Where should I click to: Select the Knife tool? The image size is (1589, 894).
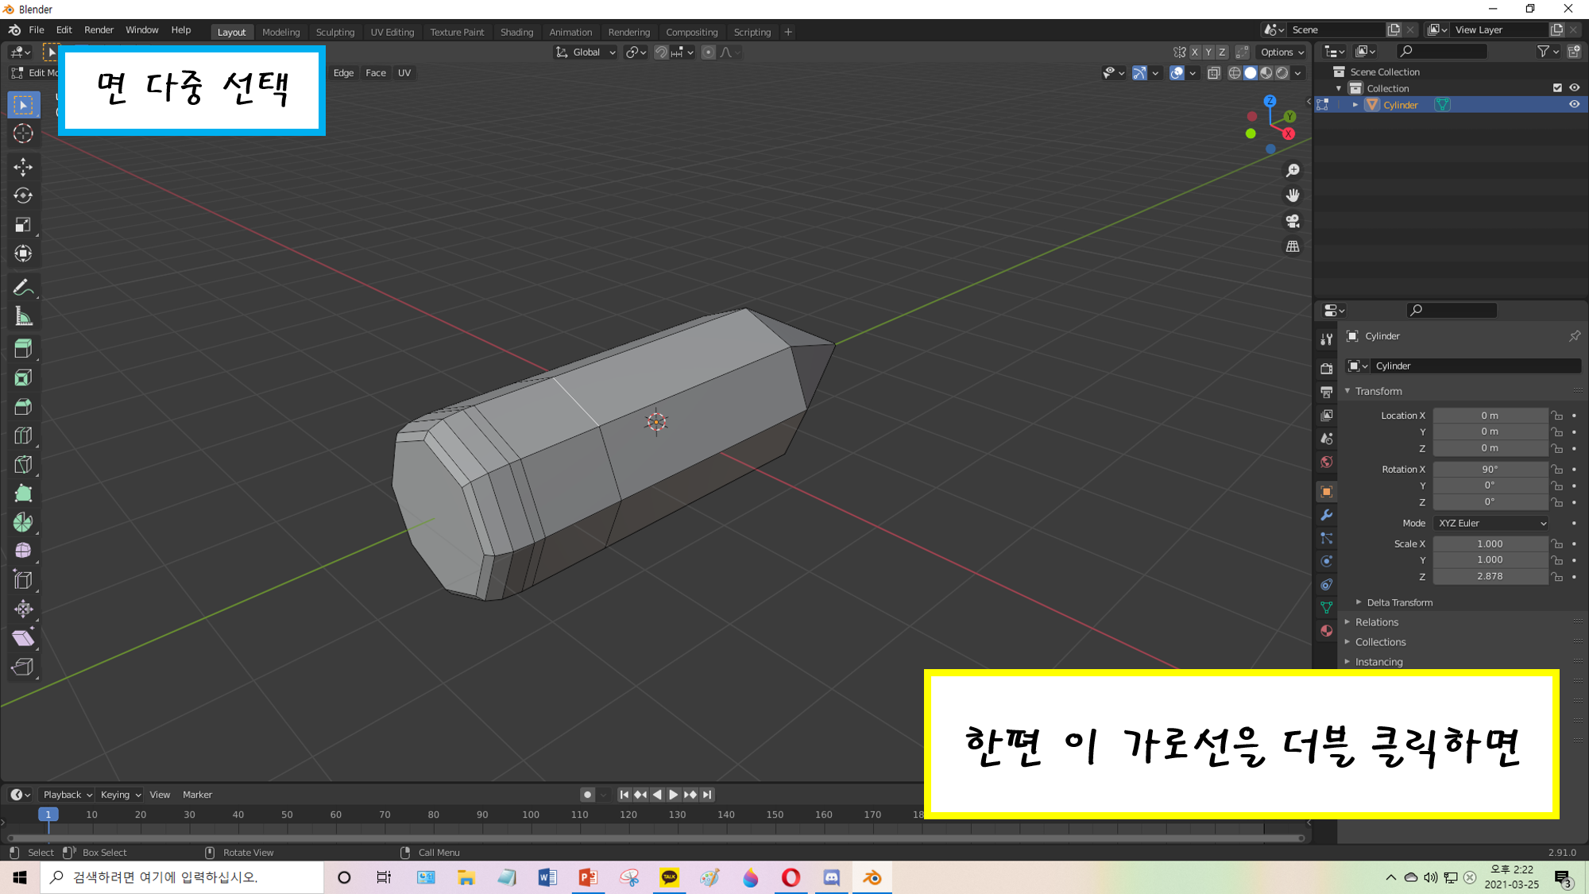click(x=23, y=465)
